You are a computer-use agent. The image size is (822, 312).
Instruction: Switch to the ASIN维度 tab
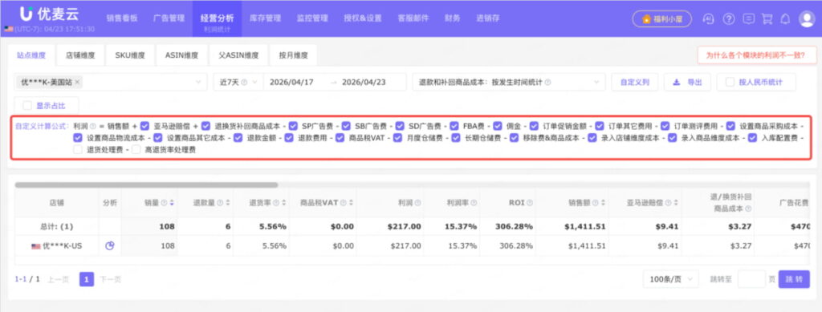181,55
